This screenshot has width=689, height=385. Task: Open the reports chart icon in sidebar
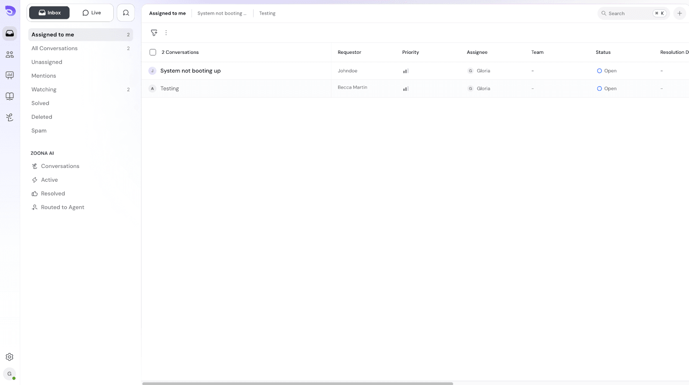(x=9, y=75)
